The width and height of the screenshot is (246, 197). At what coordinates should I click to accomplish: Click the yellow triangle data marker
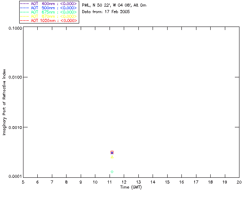(x=112, y=157)
